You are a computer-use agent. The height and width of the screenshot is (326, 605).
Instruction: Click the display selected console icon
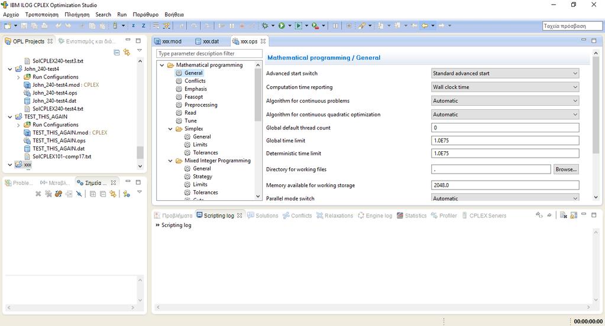574,215
